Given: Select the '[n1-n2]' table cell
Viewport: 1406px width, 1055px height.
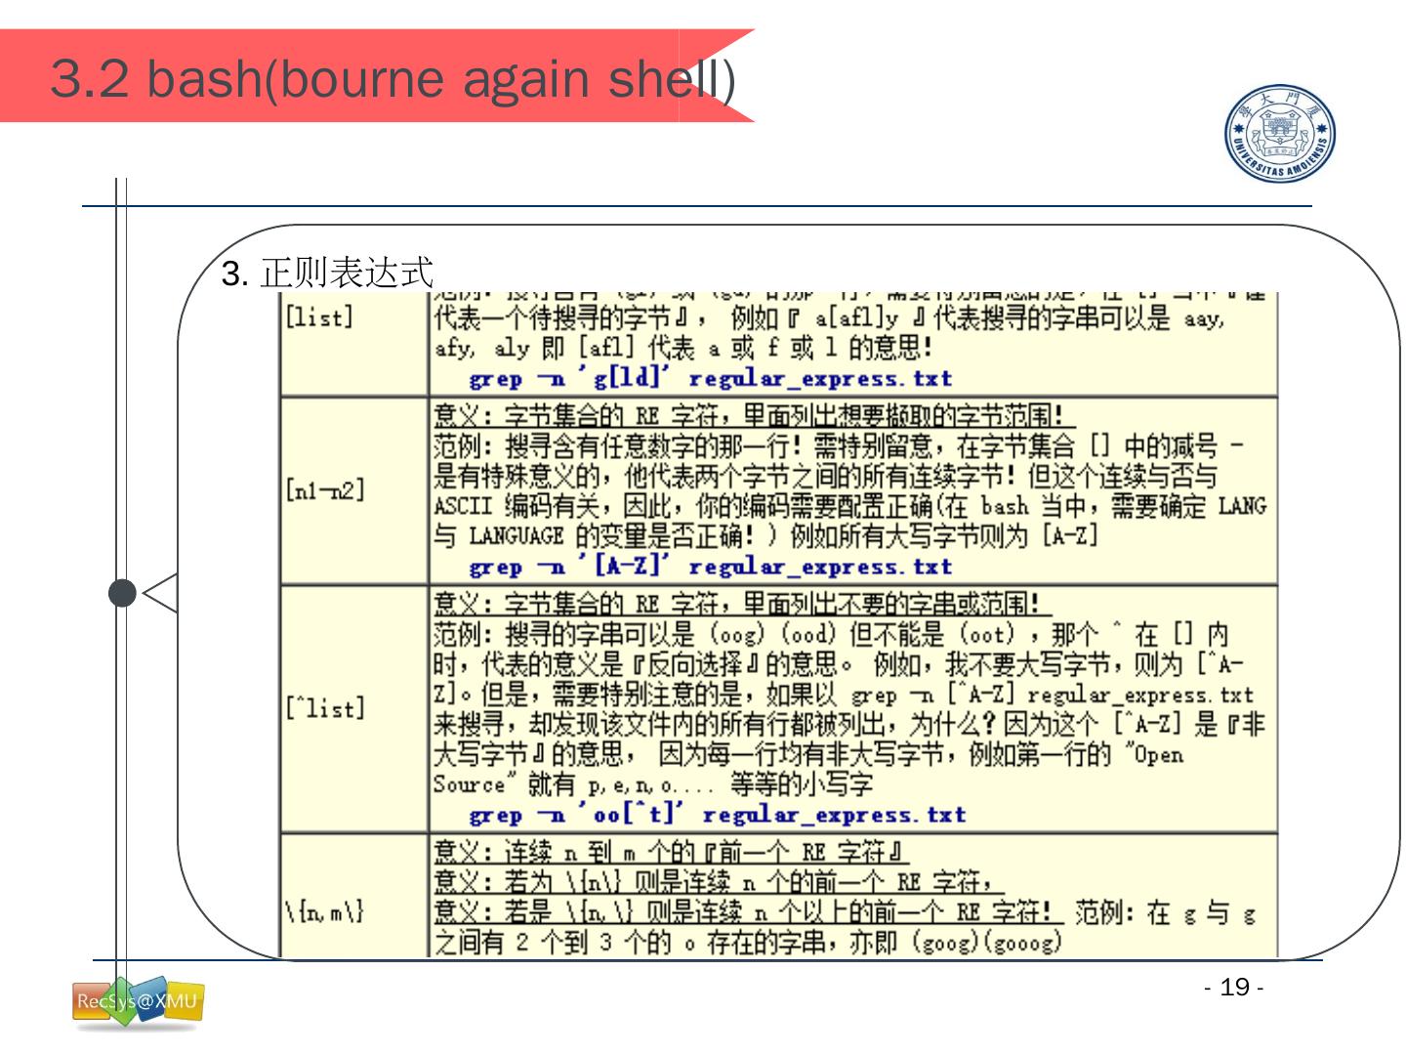Looking at the screenshot, I should coord(354,490).
